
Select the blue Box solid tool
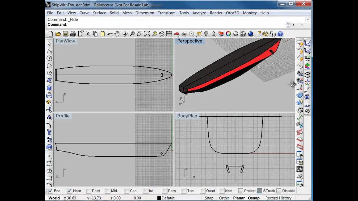pyautogui.click(x=49, y=88)
